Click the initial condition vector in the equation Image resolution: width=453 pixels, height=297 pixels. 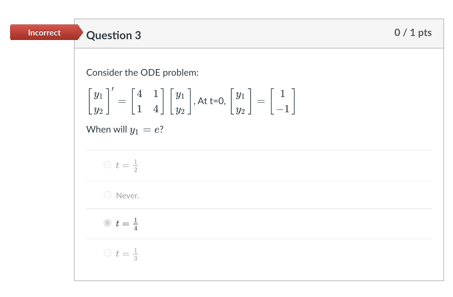pos(282,101)
